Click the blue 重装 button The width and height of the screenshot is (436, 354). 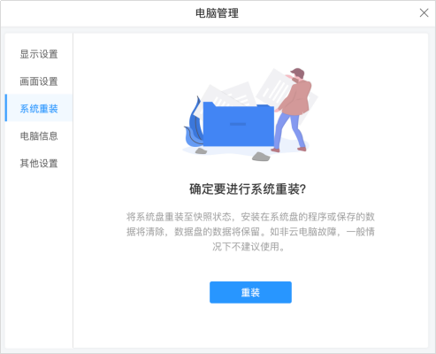click(250, 292)
